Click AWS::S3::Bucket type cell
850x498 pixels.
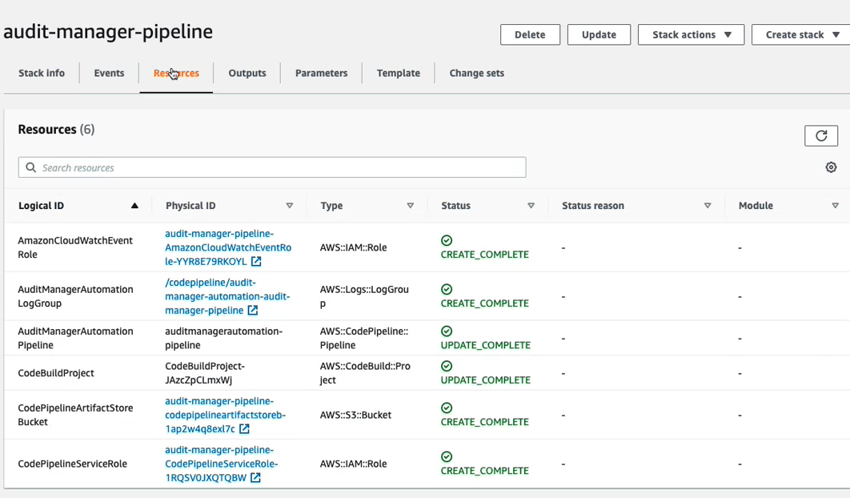pos(355,415)
